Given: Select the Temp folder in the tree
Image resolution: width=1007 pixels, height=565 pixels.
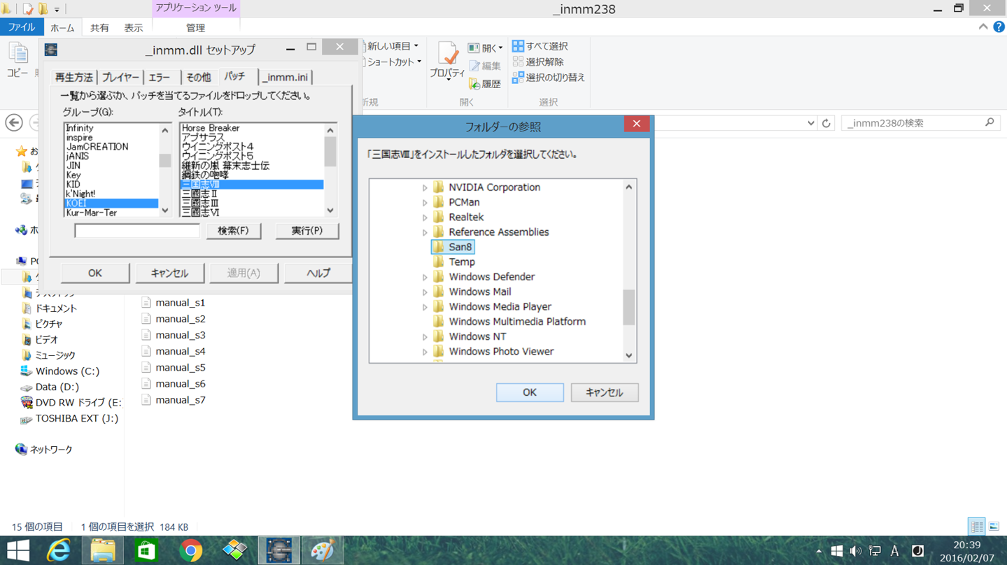Looking at the screenshot, I should coord(454,262).
